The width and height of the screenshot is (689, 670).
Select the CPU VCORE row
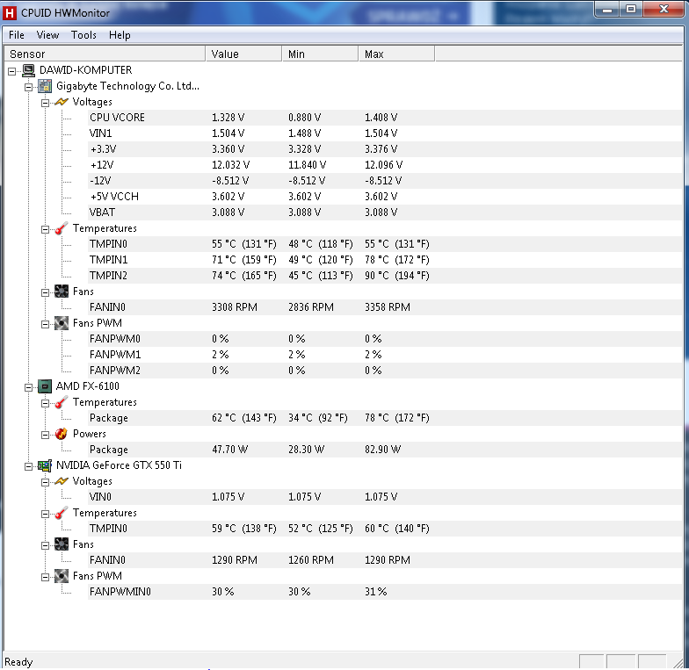385,118
